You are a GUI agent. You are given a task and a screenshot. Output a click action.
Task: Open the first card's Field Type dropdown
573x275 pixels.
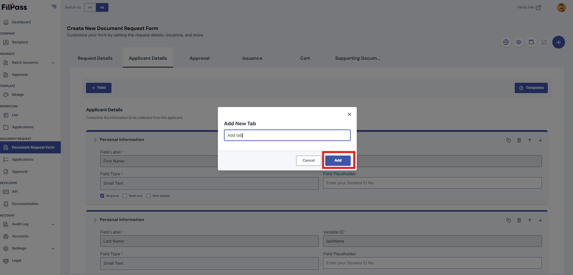point(209,183)
